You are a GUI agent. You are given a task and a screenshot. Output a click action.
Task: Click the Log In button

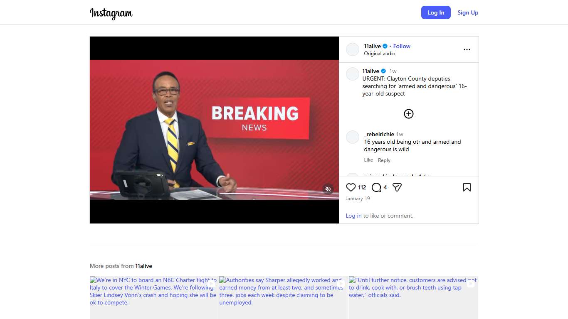pyautogui.click(x=435, y=12)
